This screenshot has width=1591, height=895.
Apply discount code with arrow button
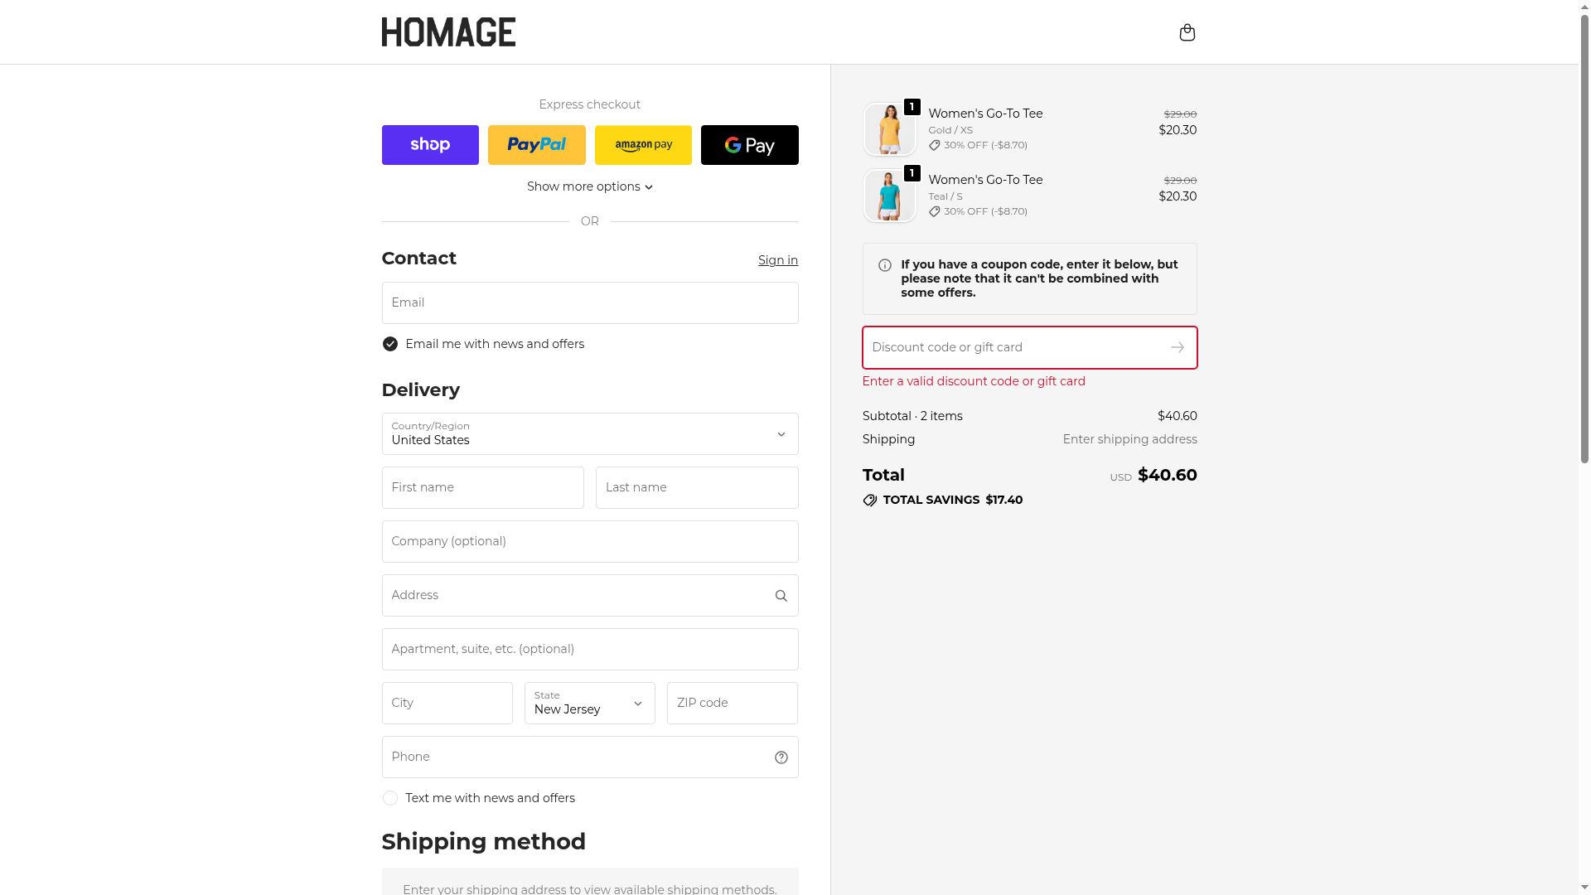tap(1178, 347)
